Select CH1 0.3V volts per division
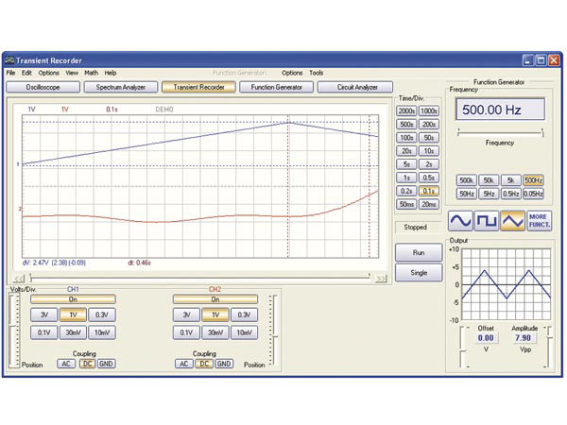Image resolution: width=567 pixels, height=425 pixels. click(x=102, y=314)
